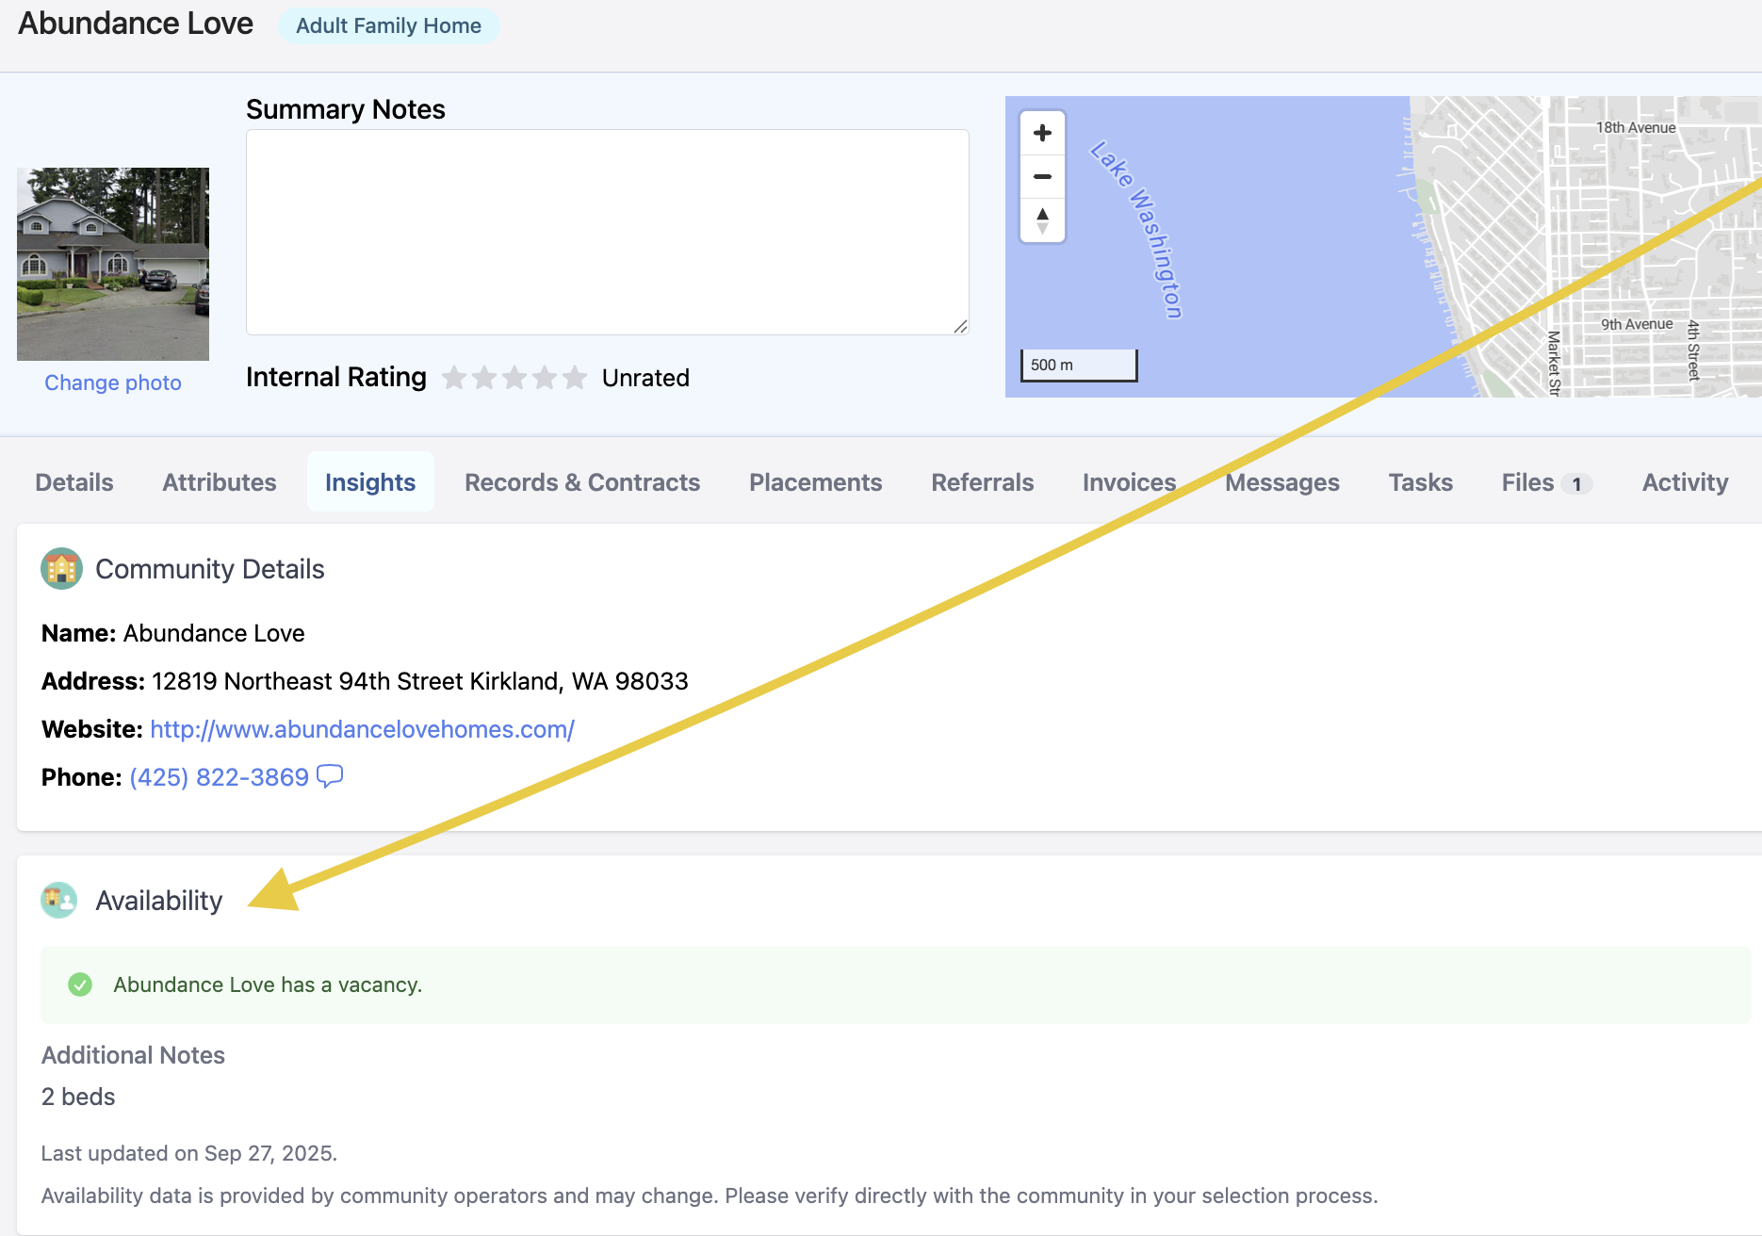View the Activity tab
Viewport: 1762px width, 1236px height.
(x=1686, y=482)
